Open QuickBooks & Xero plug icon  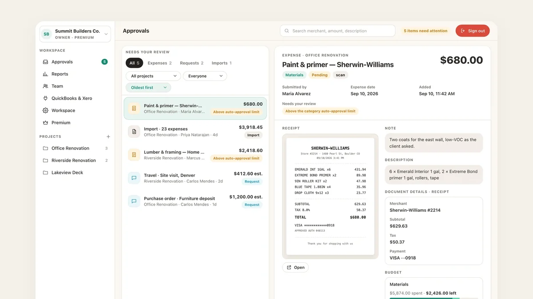pyautogui.click(x=45, y=98)
